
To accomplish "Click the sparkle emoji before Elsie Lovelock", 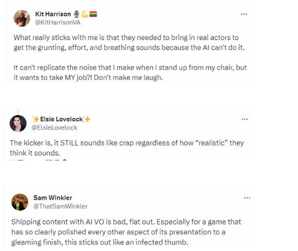I will [x=35, y=119].
